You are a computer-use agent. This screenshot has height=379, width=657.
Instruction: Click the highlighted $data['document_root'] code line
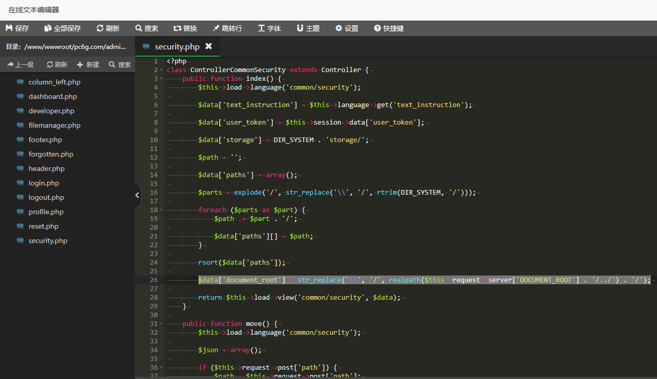[424, 280]
